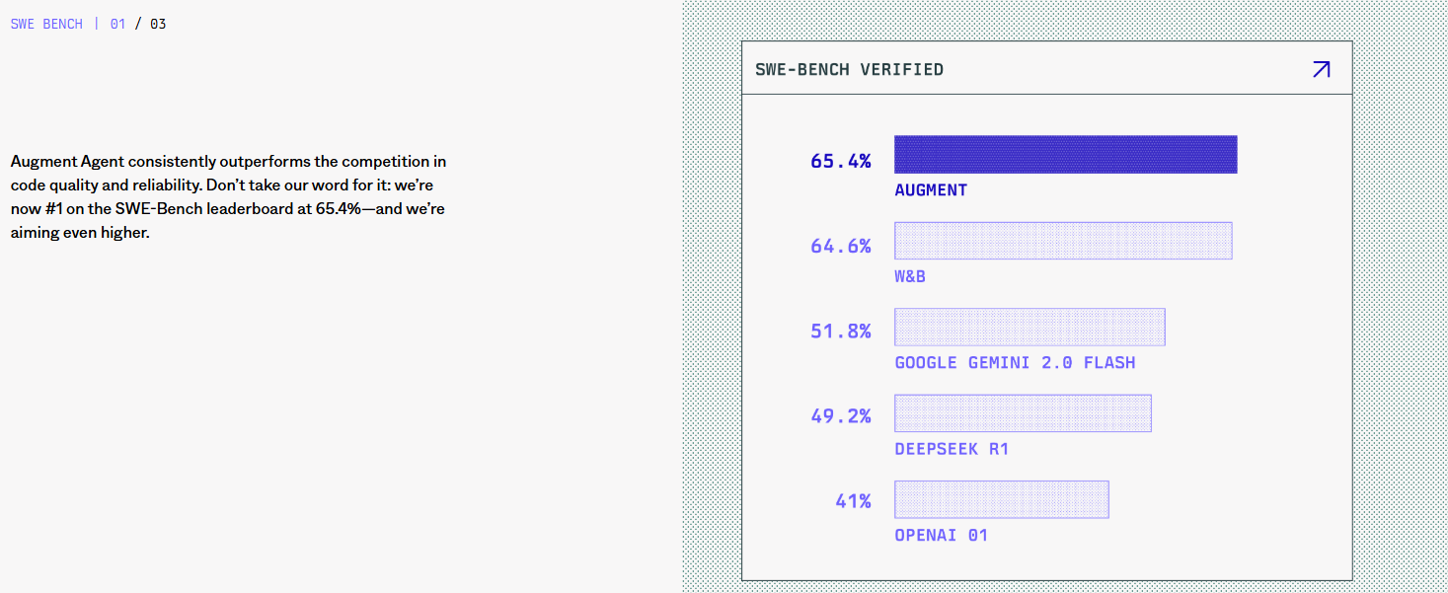This screenshot has width=1448, height=593.
Task: Select the W&B 64.6% bar
Action: (1063, 241)
